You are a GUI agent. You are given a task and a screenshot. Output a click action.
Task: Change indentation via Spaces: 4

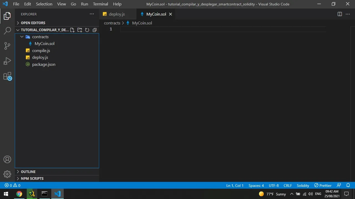tap(256, 185)
